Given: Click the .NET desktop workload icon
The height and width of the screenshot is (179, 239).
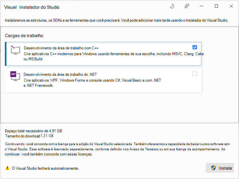Looking at the screenshot, I should 15,76.
